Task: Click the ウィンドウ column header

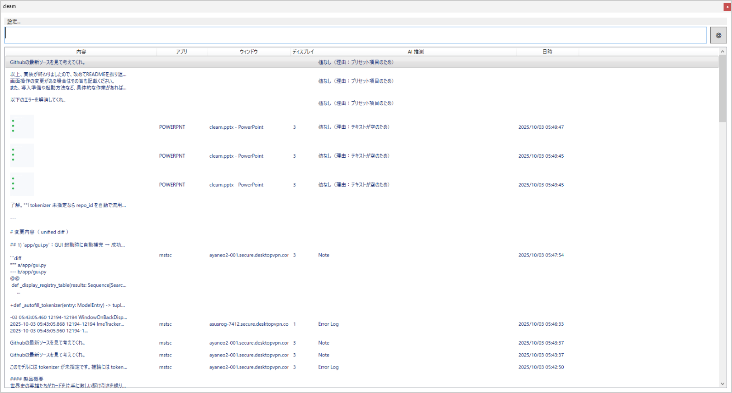Action: coord(248,52)
